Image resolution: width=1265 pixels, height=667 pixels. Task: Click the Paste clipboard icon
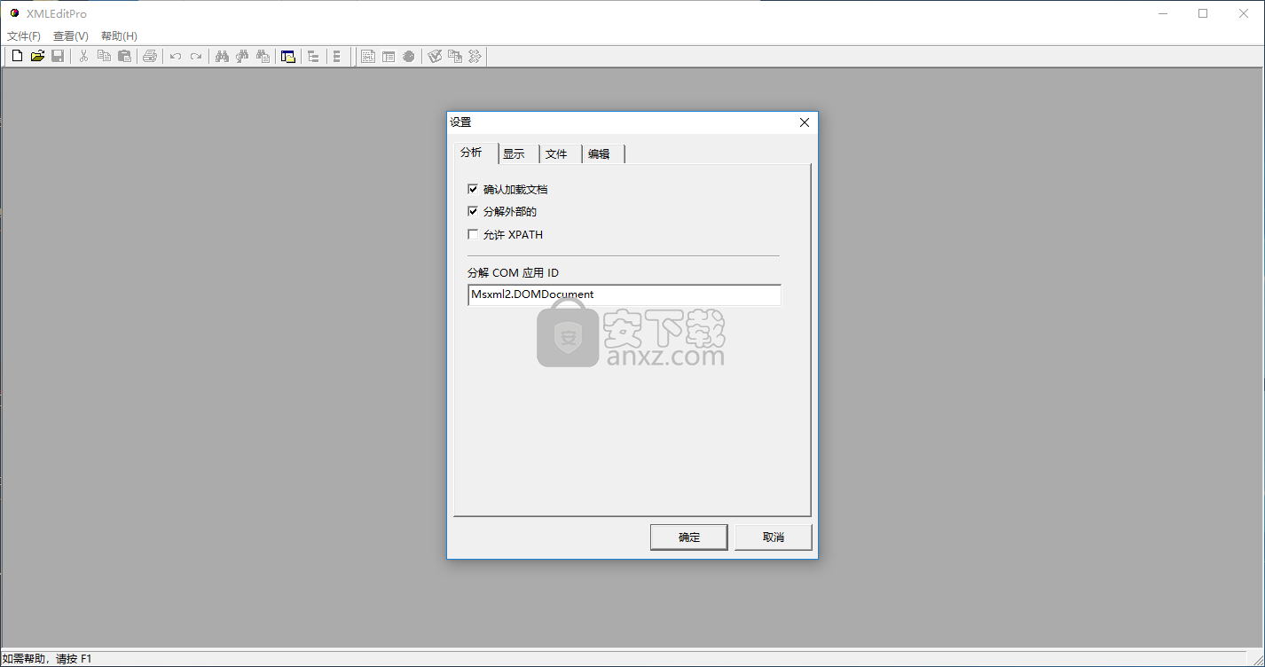point(124,57)
